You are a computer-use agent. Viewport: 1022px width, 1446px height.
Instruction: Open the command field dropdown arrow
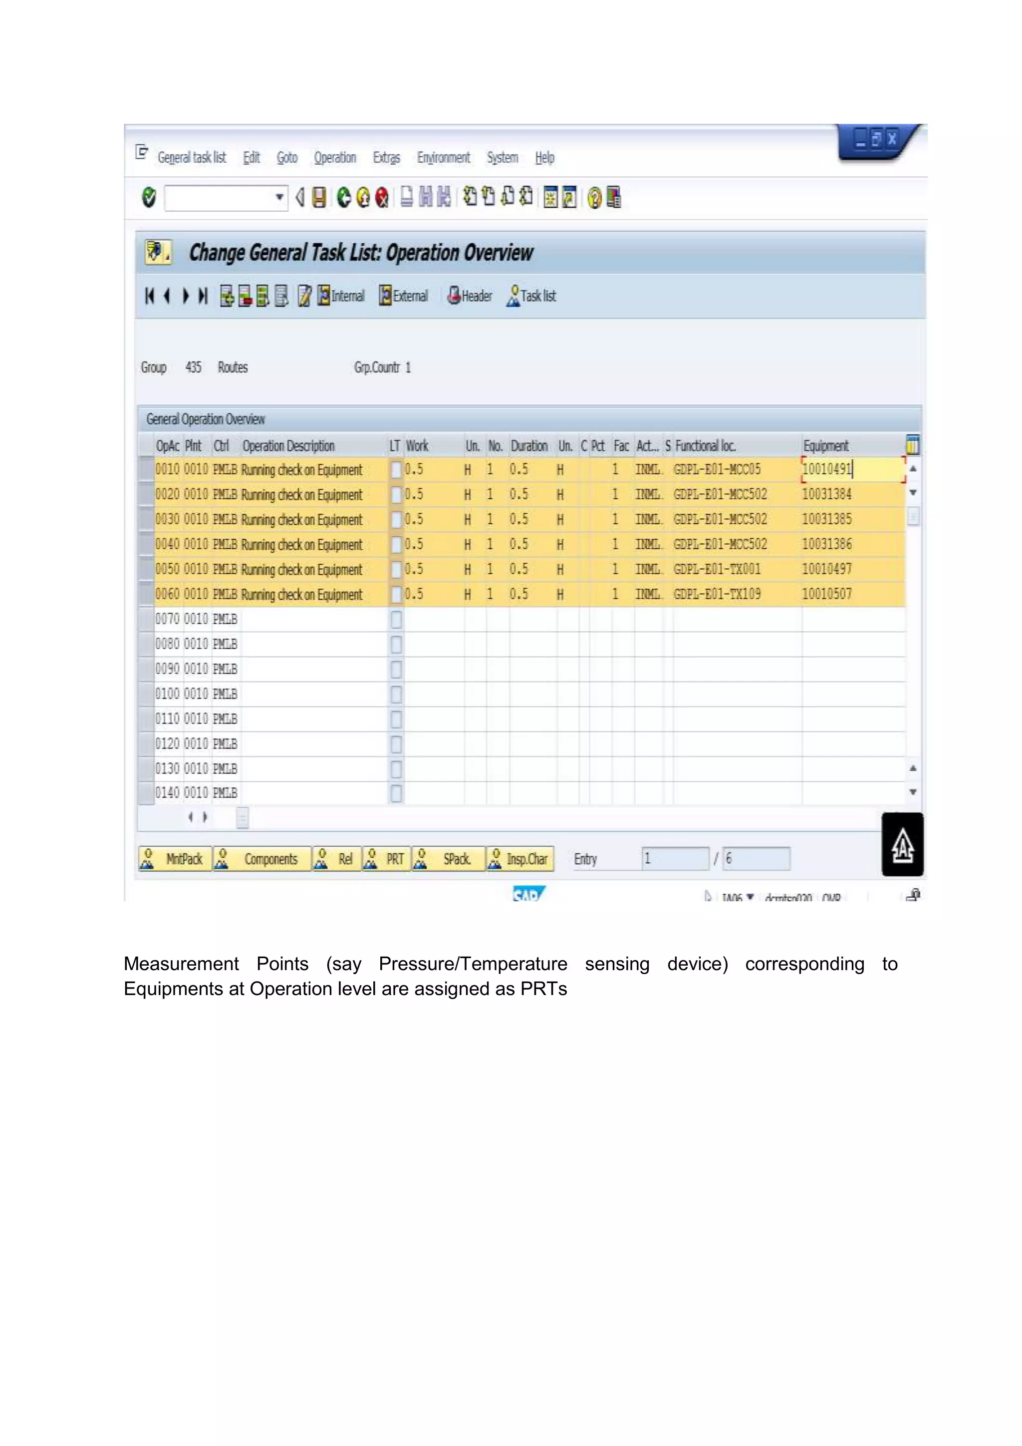coord(279,198)
